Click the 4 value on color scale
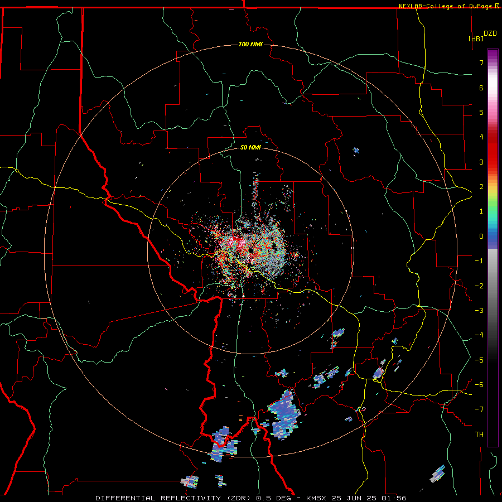The width and height of the screenshot is (502, 502). point(481,137)
